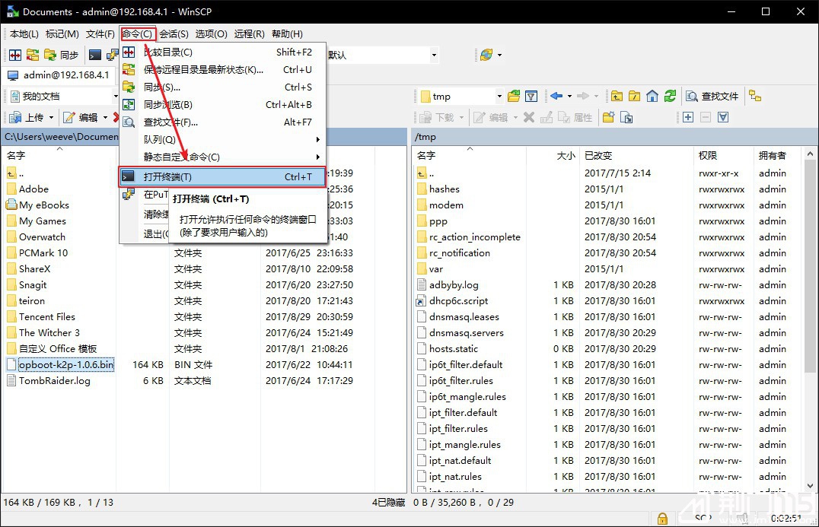Sort remote files by 拥有者 column
The image size is (819, 527).
point(779,155)
